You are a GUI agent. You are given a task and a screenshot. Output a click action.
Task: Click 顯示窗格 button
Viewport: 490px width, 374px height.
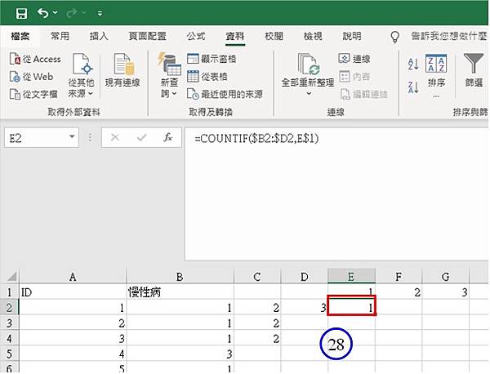pyautogui.click(x=212, y=59)
